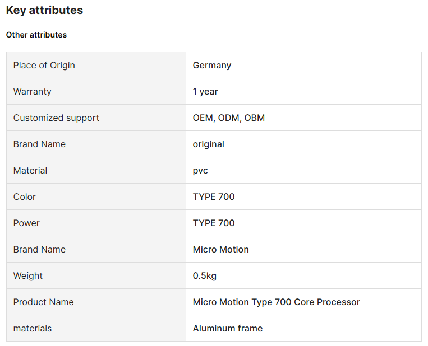428x346 pixels.
Task: Click the 'Warranty' label cell
Action: [96, 91]
